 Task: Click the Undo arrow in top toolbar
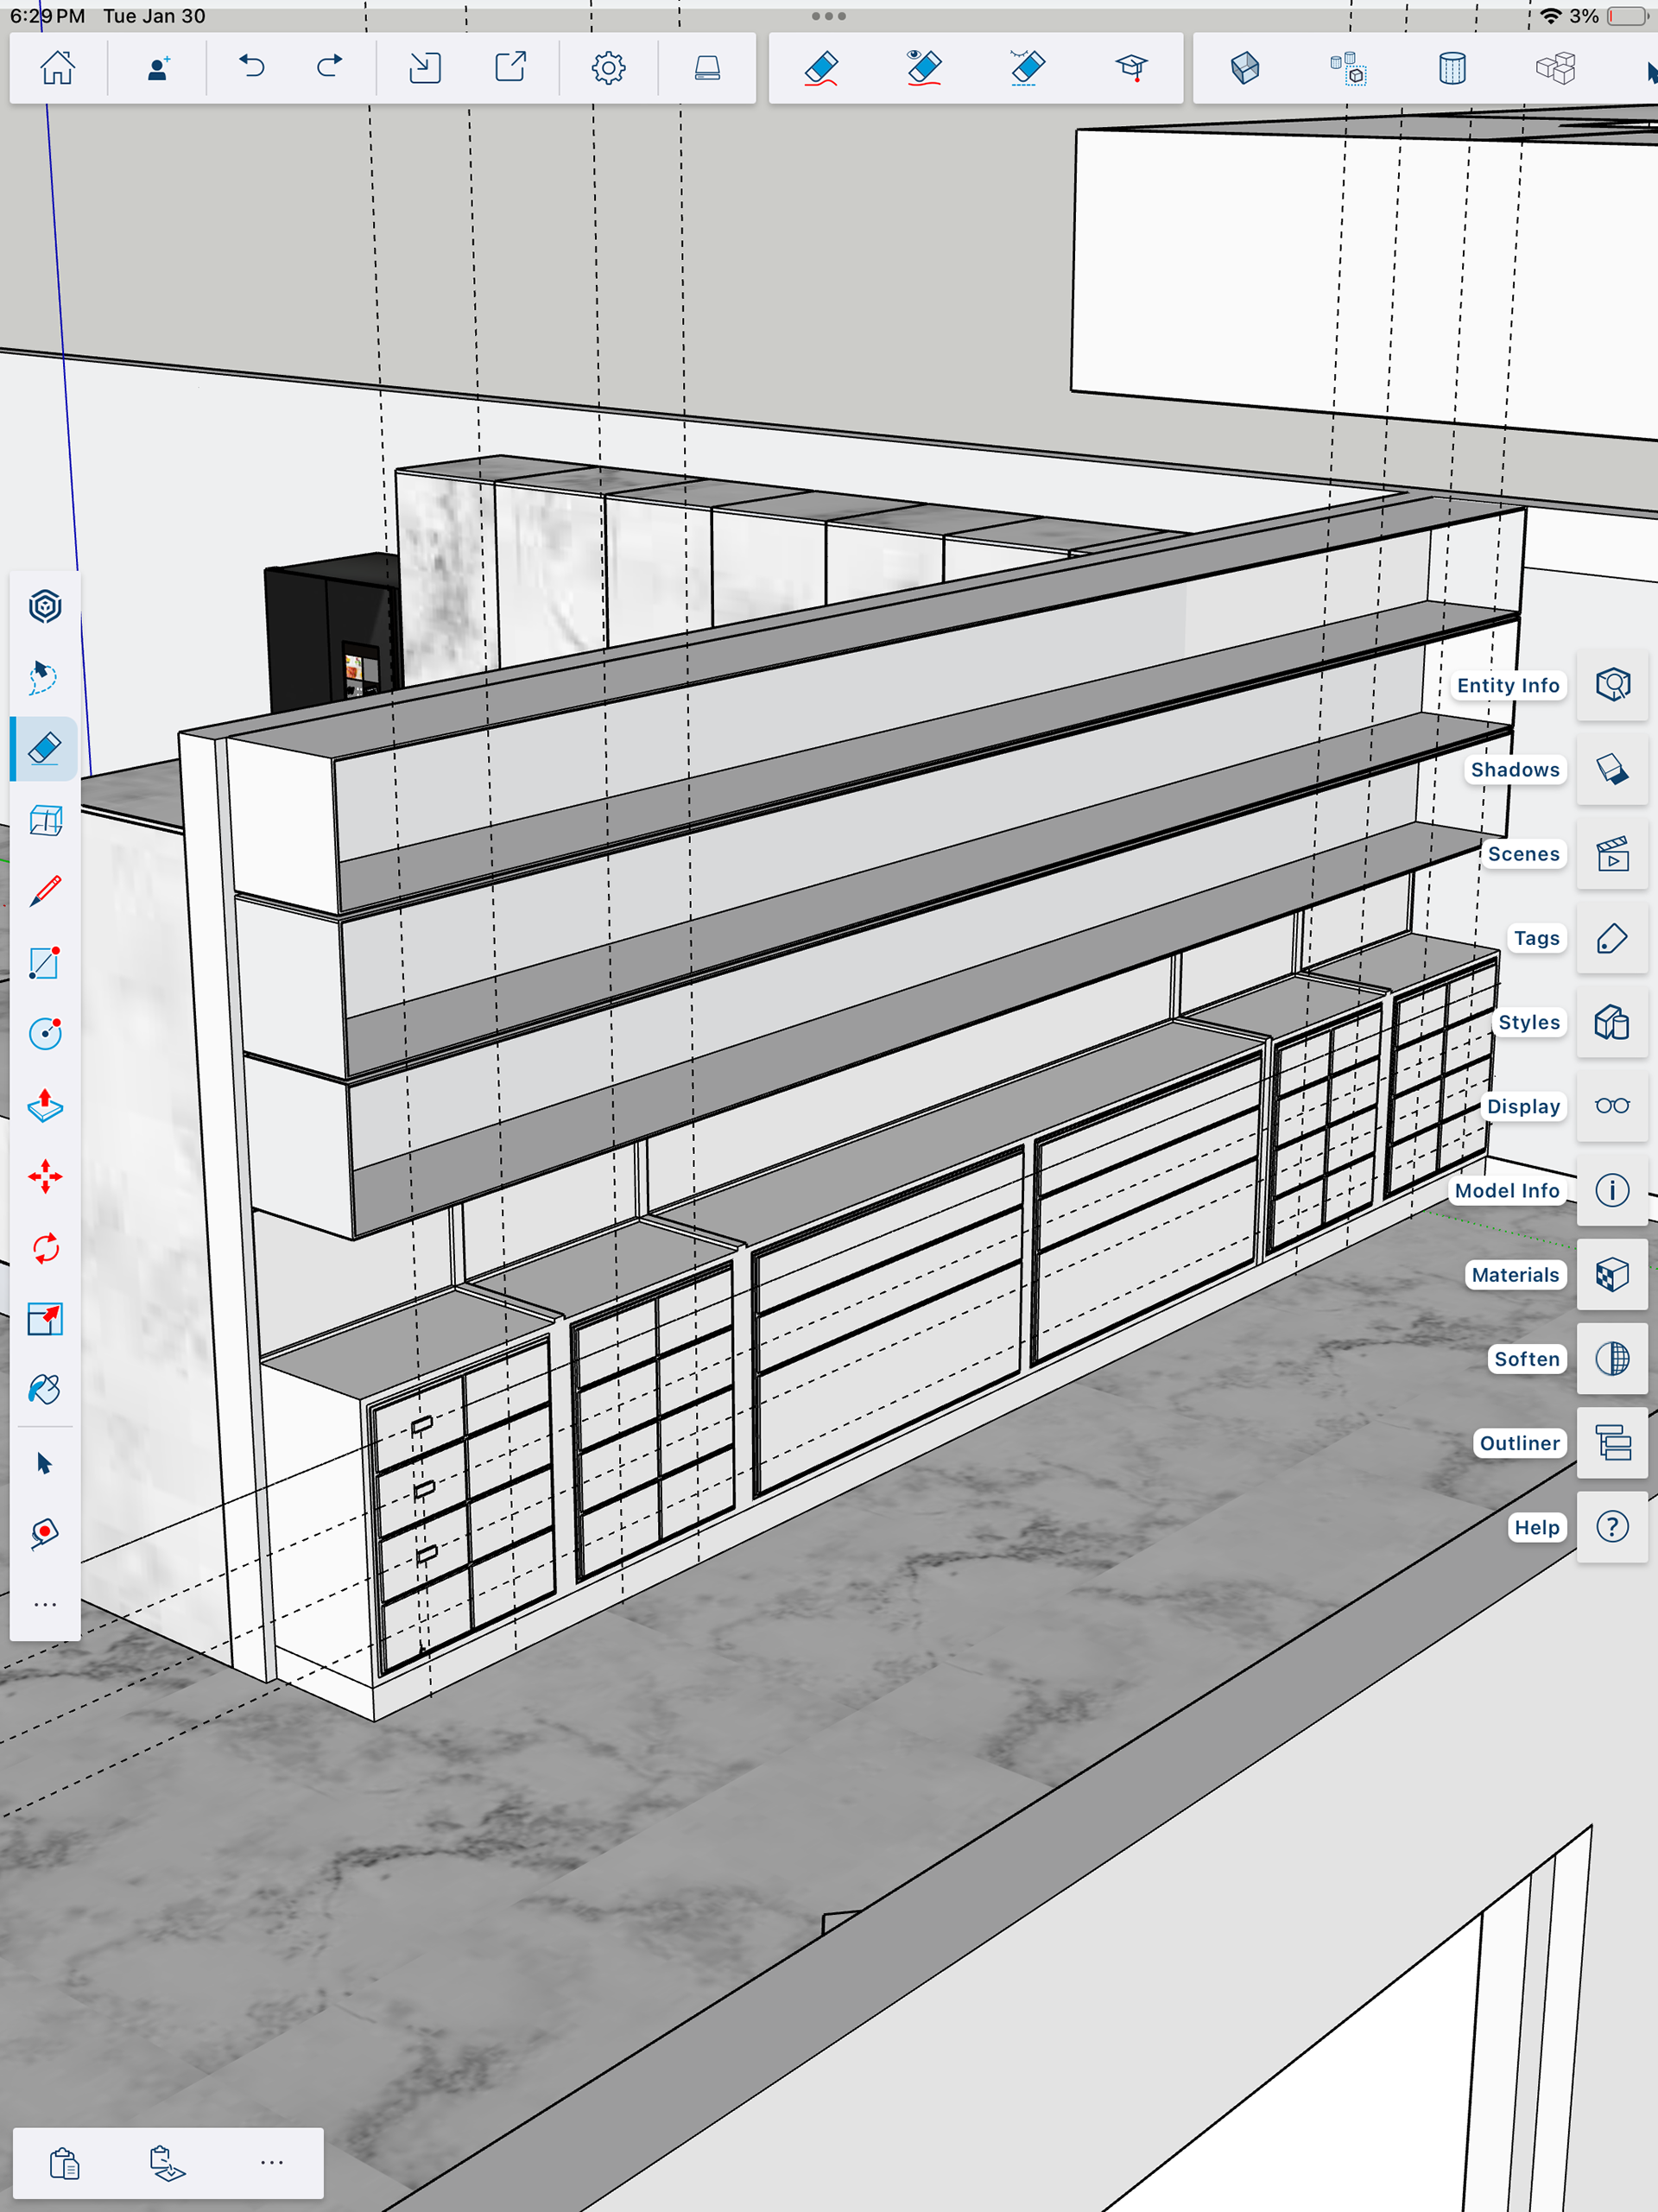pyautogui.click(x=252, y=67)
